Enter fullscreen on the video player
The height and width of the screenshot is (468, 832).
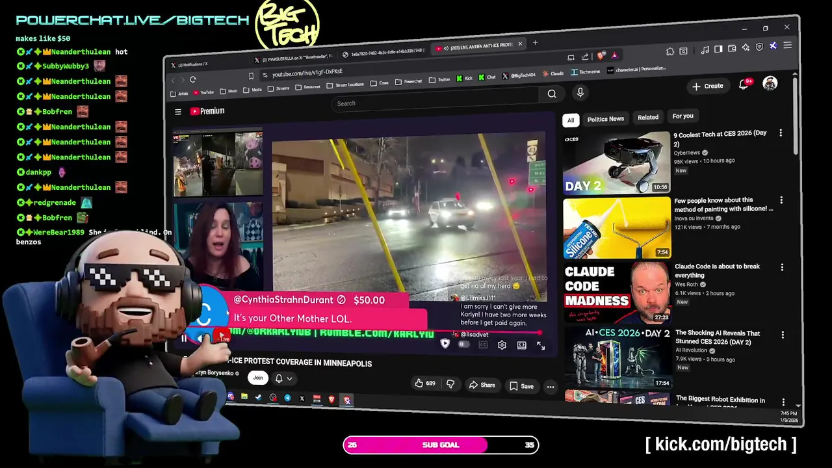pyautogui.click(x=541, y=346)
